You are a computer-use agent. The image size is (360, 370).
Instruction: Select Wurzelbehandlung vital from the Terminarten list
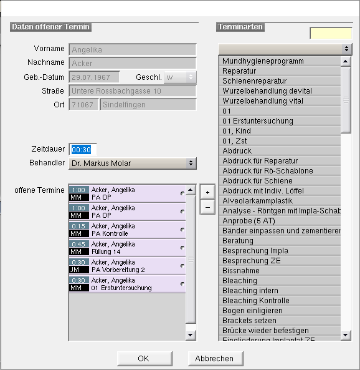pyautogui.click(x=280, y=101)
